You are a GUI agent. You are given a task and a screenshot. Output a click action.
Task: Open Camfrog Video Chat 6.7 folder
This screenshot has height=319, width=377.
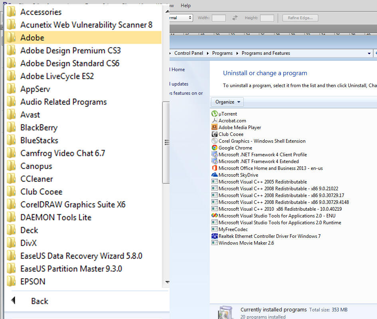pos(83,153)
